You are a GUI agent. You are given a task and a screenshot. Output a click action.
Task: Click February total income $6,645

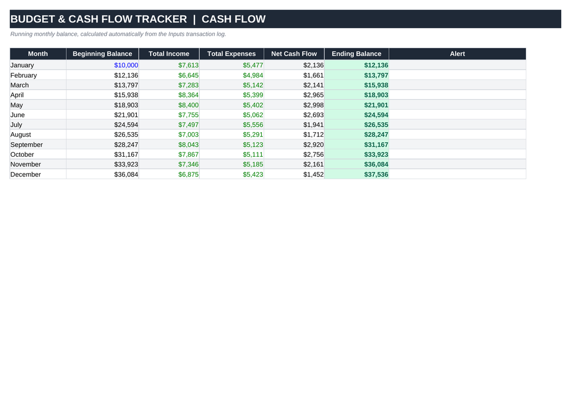pyautogui.click(x=169, y=76)
